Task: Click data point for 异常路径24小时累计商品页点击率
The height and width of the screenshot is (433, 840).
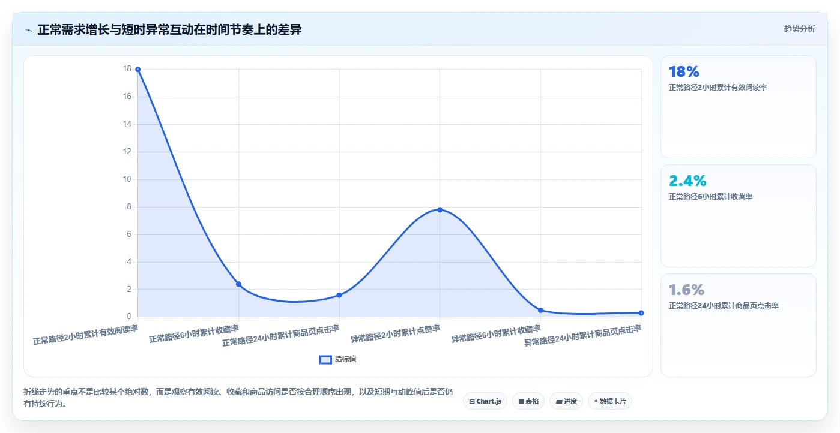Action: (x=641, y=313)
